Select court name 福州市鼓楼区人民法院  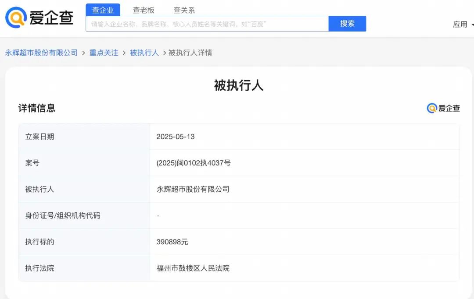pos(193,268)
